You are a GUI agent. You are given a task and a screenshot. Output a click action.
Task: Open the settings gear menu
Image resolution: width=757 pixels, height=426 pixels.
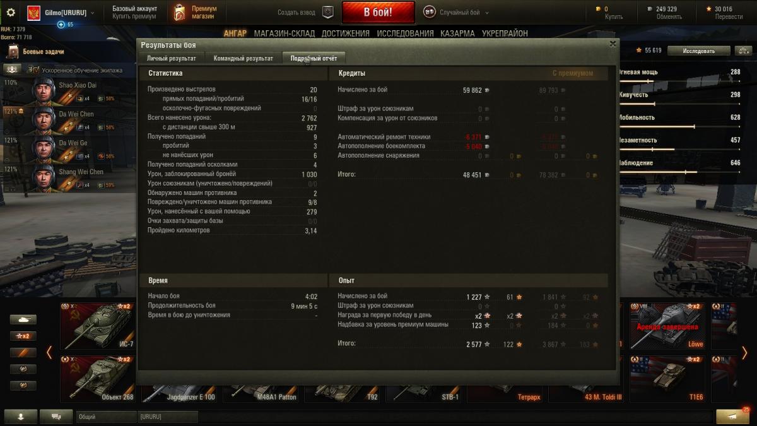pos(10,12)
